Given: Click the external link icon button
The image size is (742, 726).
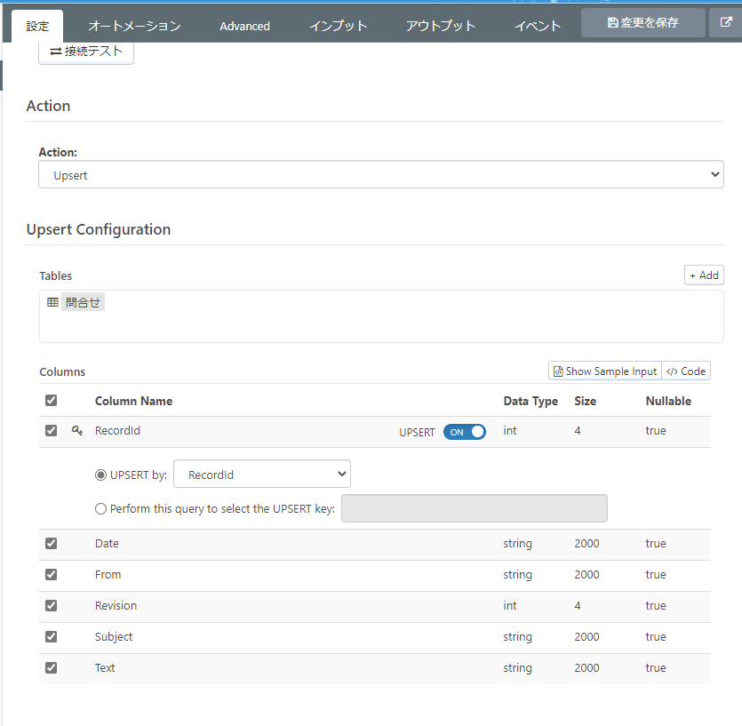Looking at the screenshot, I should click(x=724, y=23).
